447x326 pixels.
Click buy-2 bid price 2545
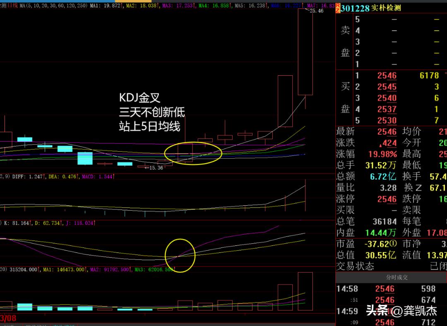pyautogui.click(x=387, y=87)
